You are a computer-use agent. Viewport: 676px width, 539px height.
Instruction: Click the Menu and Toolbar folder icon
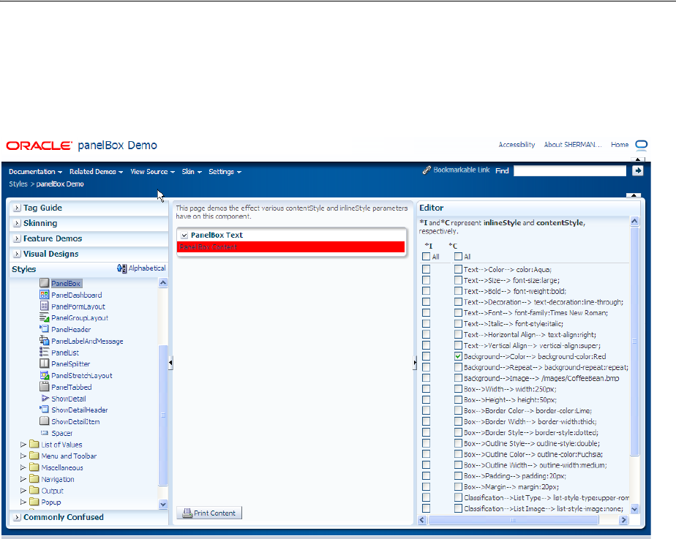pos(34,456)
